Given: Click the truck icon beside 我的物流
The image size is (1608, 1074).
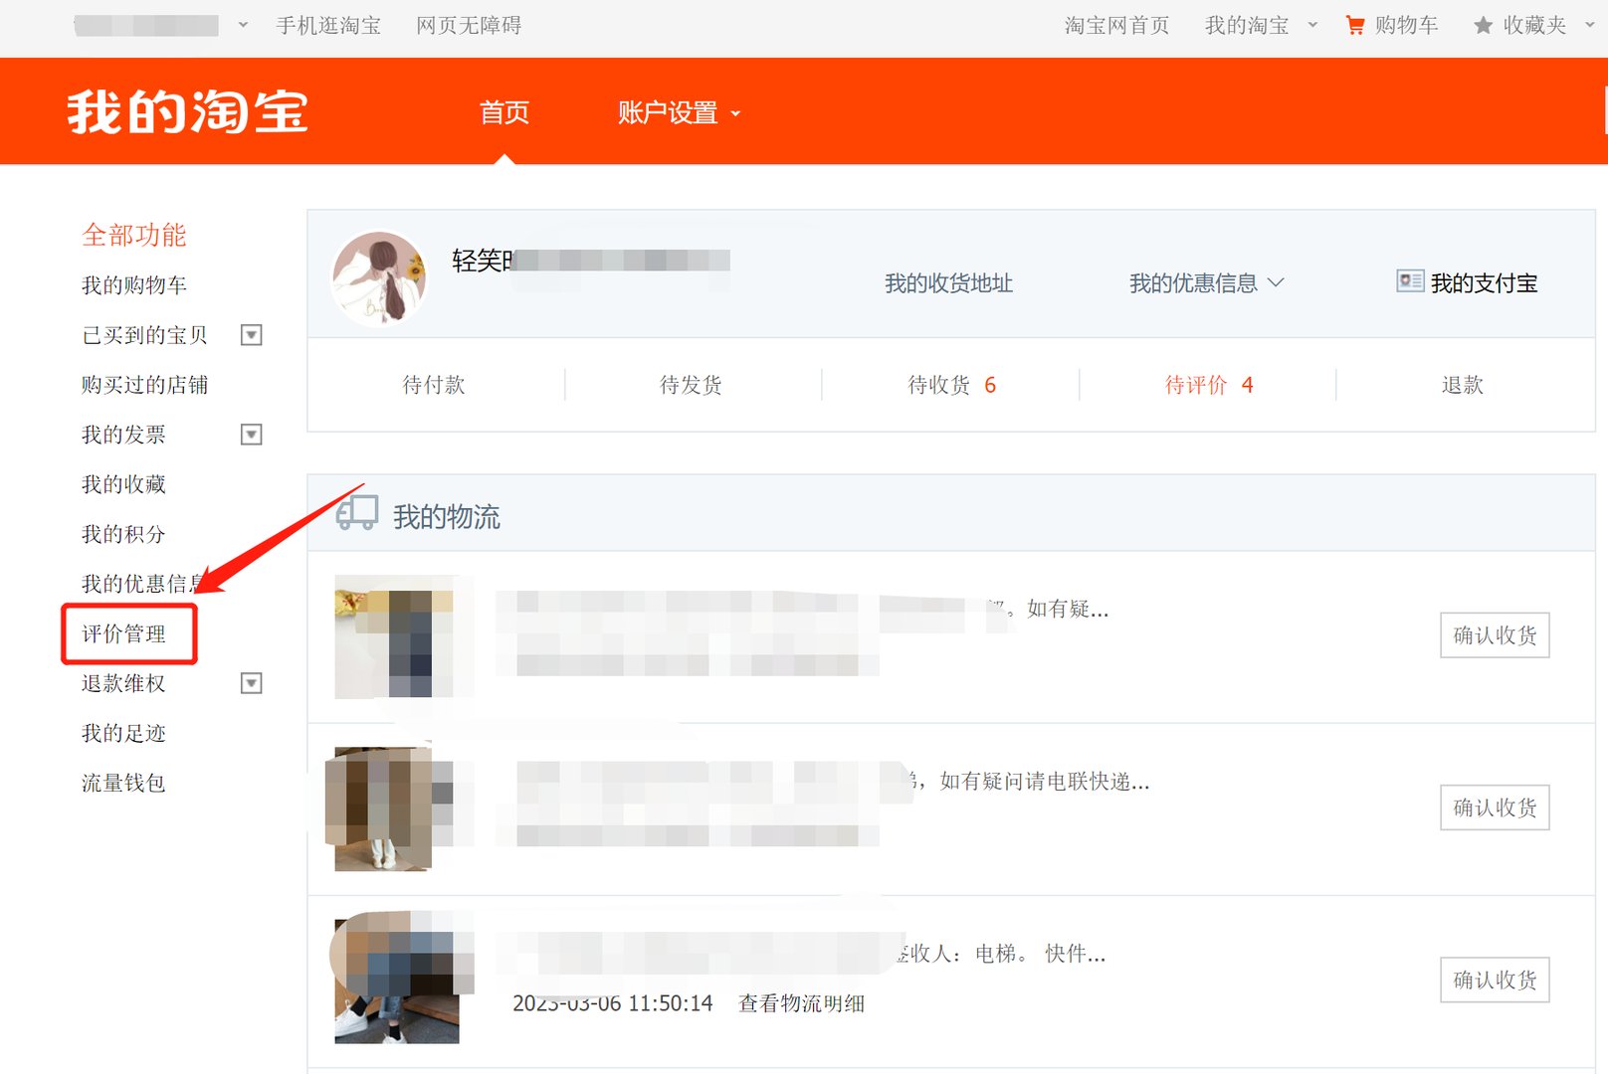Looking at the screenshot, I should click(x=357, y=513).
